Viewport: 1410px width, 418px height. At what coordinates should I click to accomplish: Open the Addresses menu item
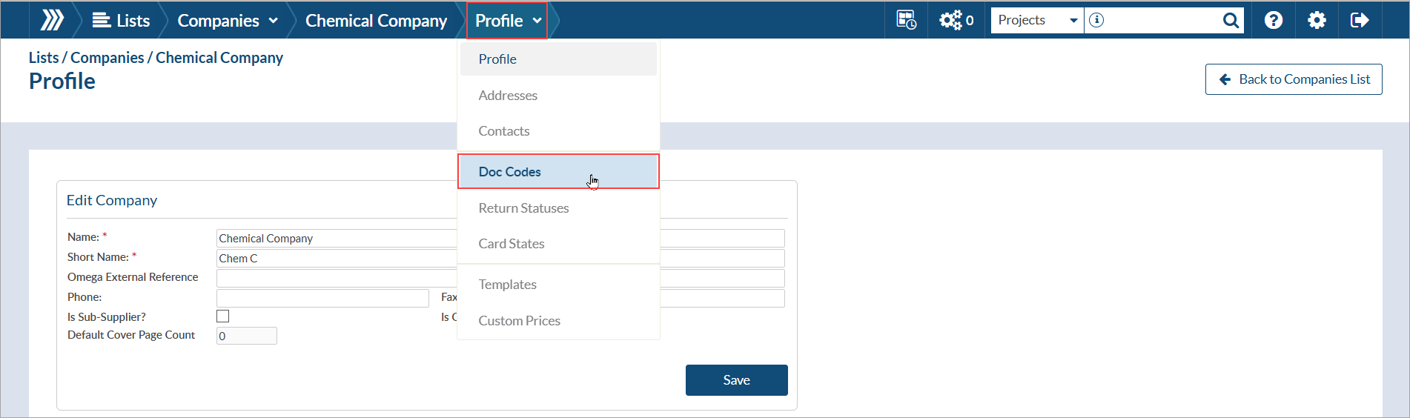point(508,96)
